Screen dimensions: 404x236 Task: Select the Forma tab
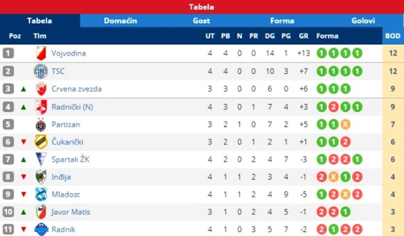point(282,21)
